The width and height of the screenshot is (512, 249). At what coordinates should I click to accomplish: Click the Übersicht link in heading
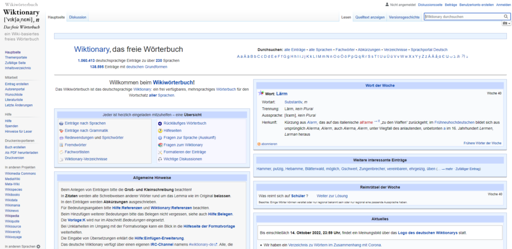point(192,115)
